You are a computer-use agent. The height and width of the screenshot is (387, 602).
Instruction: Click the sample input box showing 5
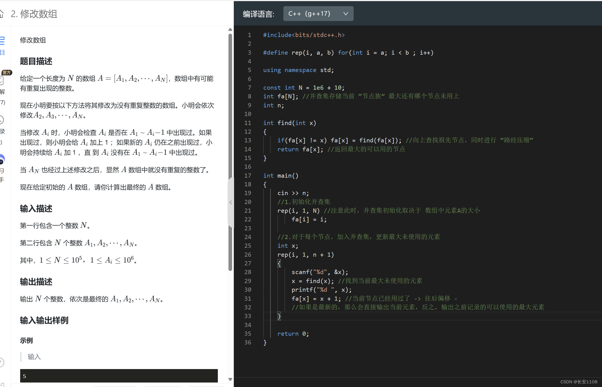tap(119, 376)
